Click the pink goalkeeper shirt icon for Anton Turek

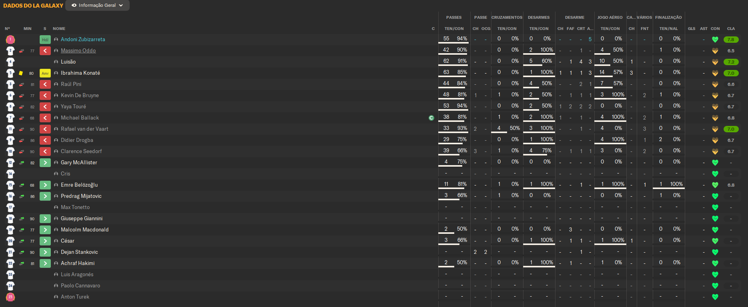tap(10, 297)
